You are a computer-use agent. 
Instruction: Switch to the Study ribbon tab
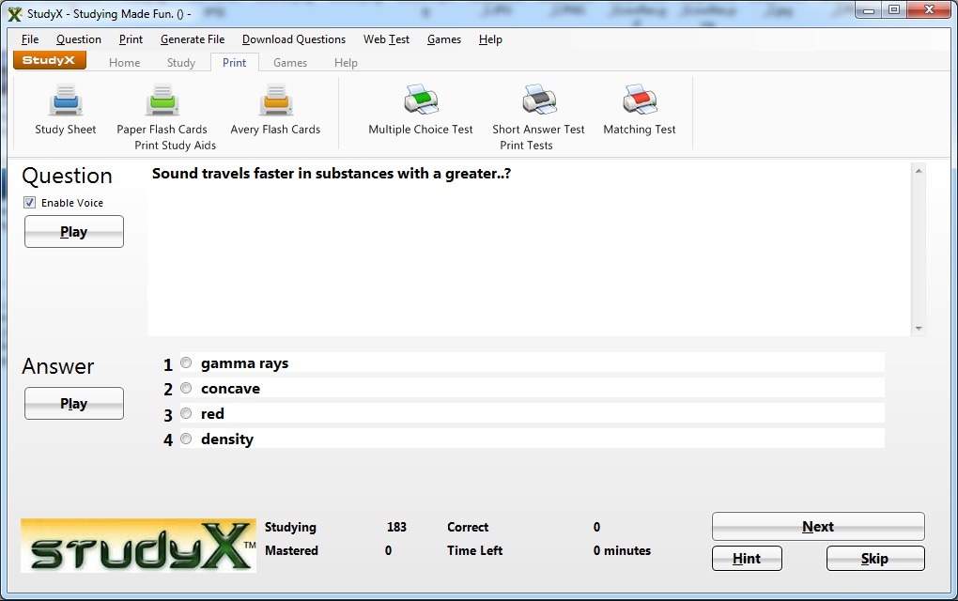point(181,62)
